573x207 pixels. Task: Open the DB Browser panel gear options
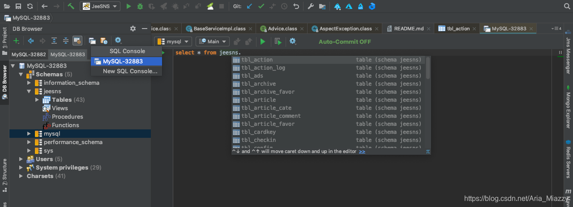[x=133, y=29]
